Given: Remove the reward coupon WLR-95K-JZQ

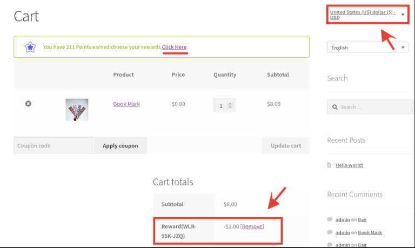Looking at the screenshot, I should (x=252, y=226).
